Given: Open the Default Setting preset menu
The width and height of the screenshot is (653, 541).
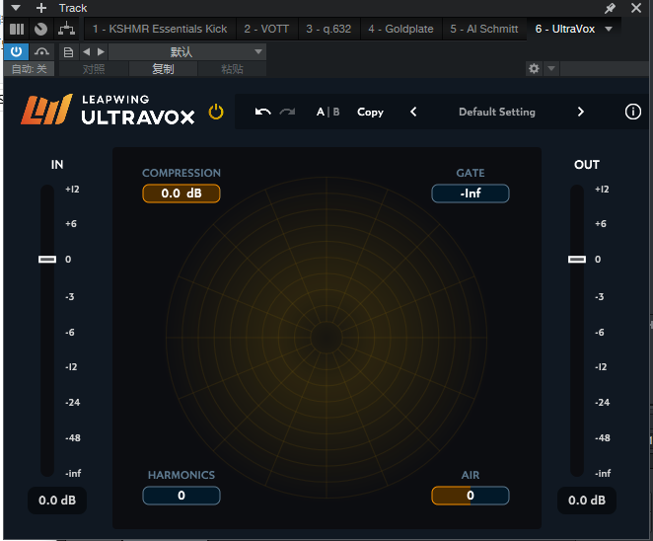Looking at the screenshot, I should click(x=497, y=112).
